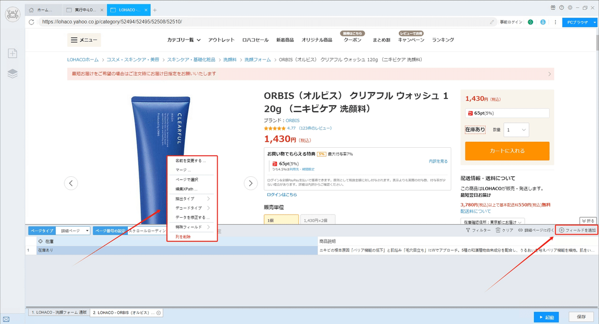Click the new task plus icon in the left sidebar
599x324 pixels.
click(12, 53)
